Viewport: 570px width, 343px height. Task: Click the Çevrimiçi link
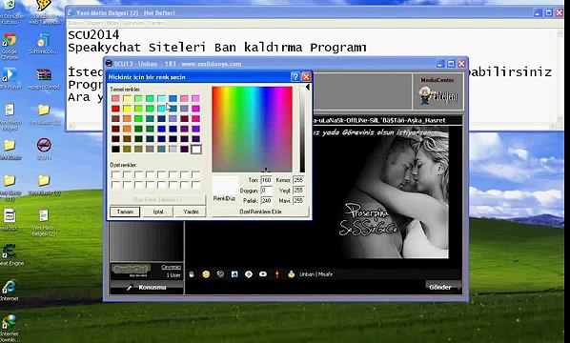pyautogui.click(x=172, y=267)
